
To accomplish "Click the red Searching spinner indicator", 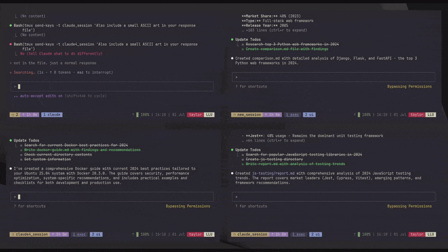I will pos(10,72).
